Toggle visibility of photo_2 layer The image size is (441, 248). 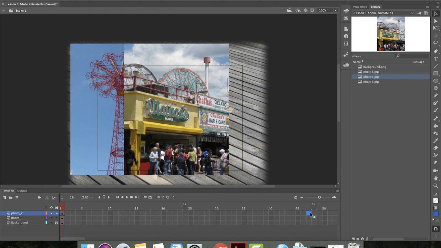tap(52, 213)
